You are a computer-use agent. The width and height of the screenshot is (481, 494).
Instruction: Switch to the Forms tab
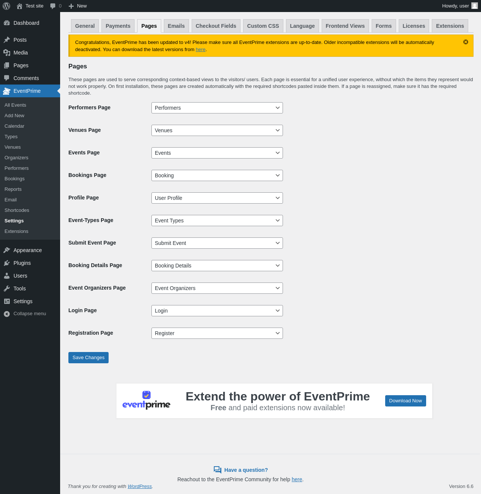click(384, 26)
